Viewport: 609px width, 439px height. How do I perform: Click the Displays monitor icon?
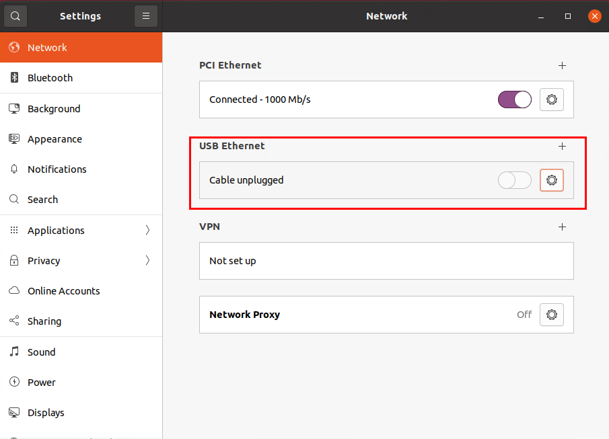tap(14, 413)
